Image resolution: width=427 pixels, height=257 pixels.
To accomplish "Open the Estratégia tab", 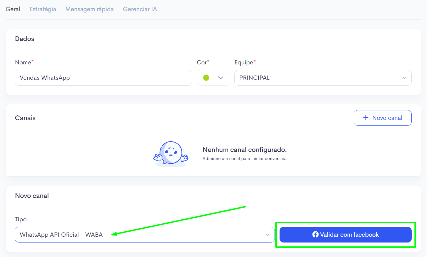I will 43,9.
